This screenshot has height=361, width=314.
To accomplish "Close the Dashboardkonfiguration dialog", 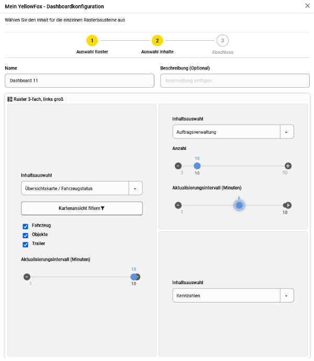I will (307, 6).
